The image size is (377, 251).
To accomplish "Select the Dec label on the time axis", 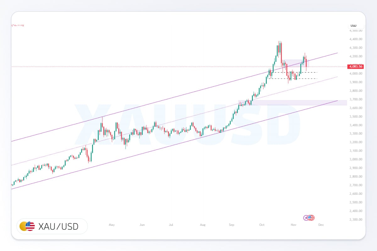I will 321,225.
